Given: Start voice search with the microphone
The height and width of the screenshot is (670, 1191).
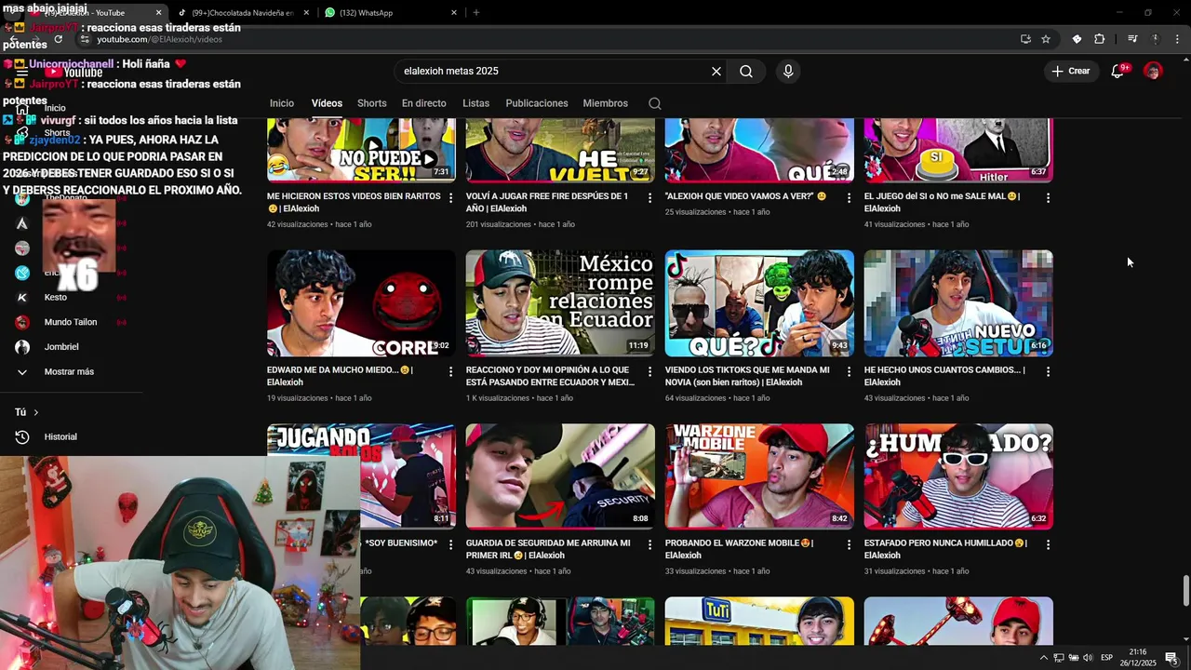Looking at the screenshot, I should (788, 72).
